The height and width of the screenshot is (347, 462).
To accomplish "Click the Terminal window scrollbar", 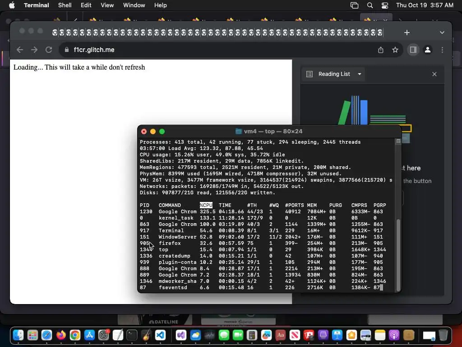I will (x=398, y=254).
